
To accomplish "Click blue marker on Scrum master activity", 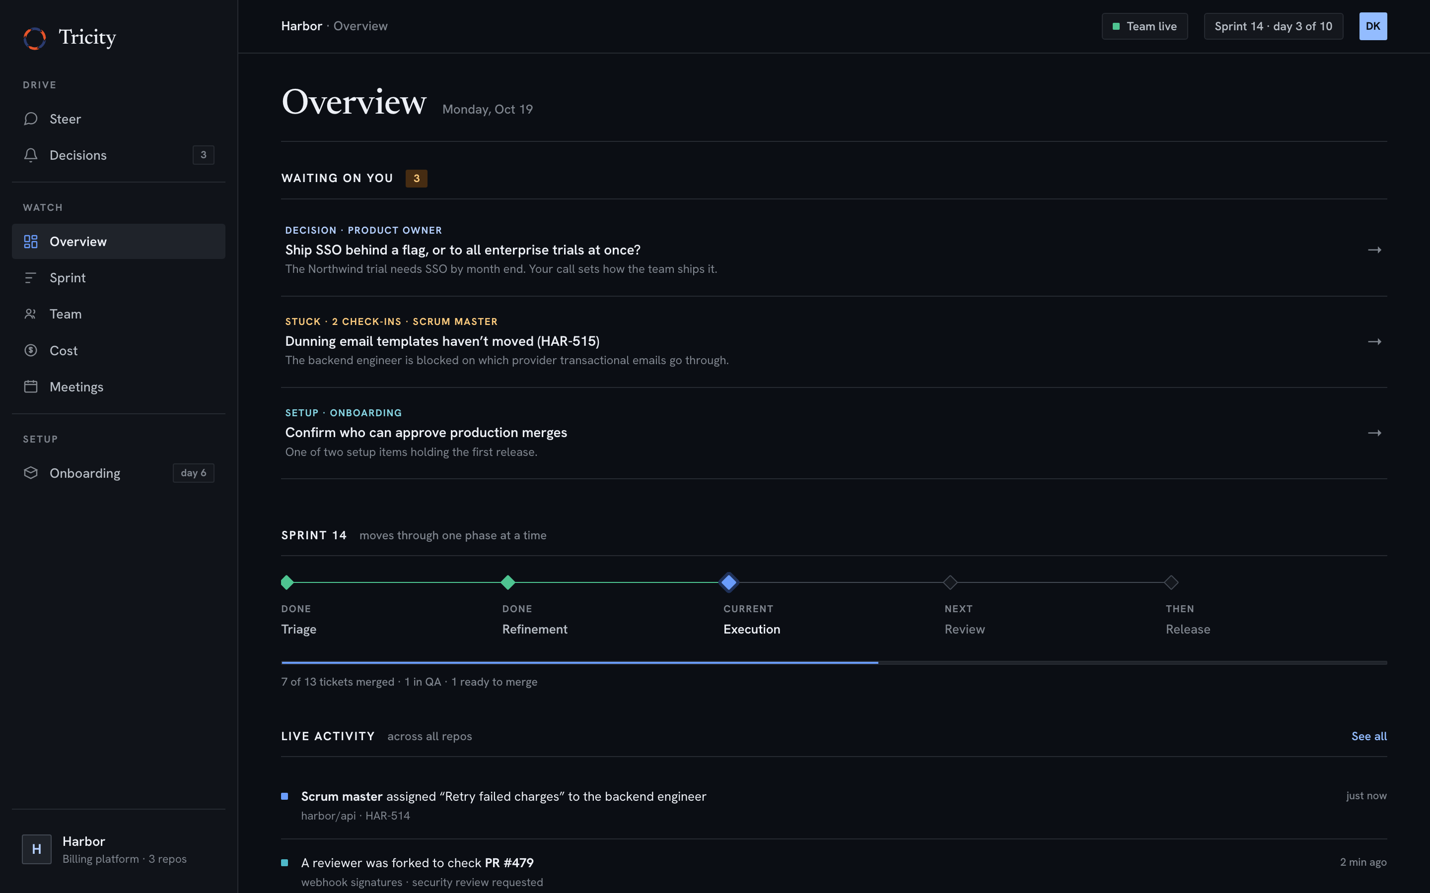I will 285,796.
